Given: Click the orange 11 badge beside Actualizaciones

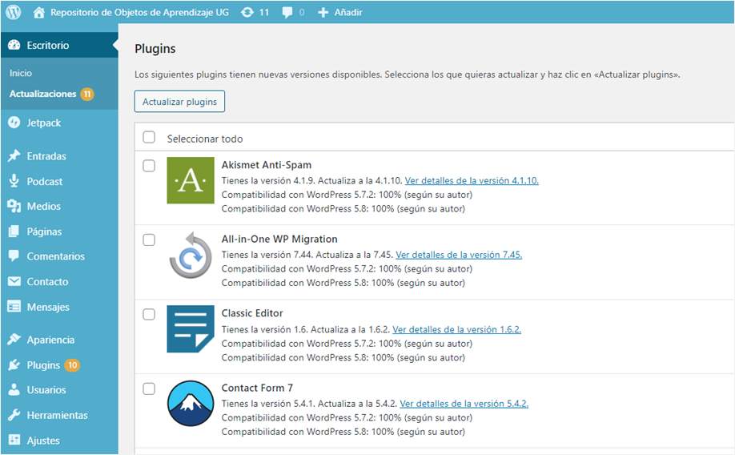Looking at the screenshot, I should (x=87, y=94).
